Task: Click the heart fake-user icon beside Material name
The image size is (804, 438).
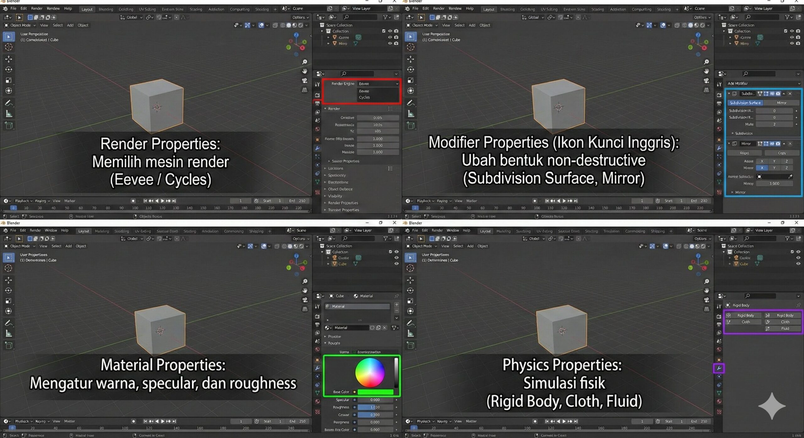Action: click(372, 328)
